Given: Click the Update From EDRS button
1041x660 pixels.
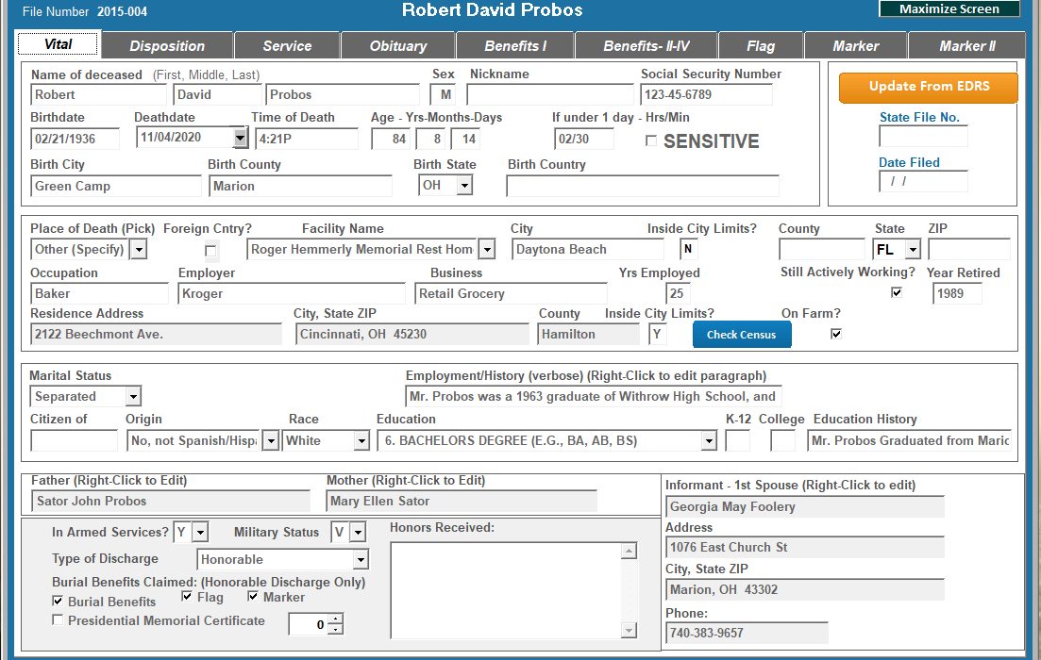Looking at the screenshot, I should [x=929, y=87].
